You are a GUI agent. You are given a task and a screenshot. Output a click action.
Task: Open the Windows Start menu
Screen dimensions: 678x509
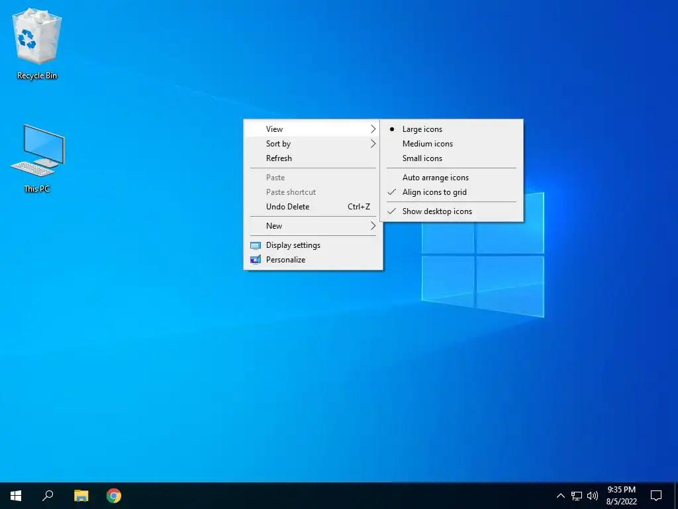pos(16,496)
